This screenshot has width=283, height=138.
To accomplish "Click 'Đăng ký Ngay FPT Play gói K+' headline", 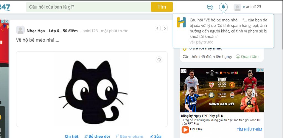I will (203, 116).
